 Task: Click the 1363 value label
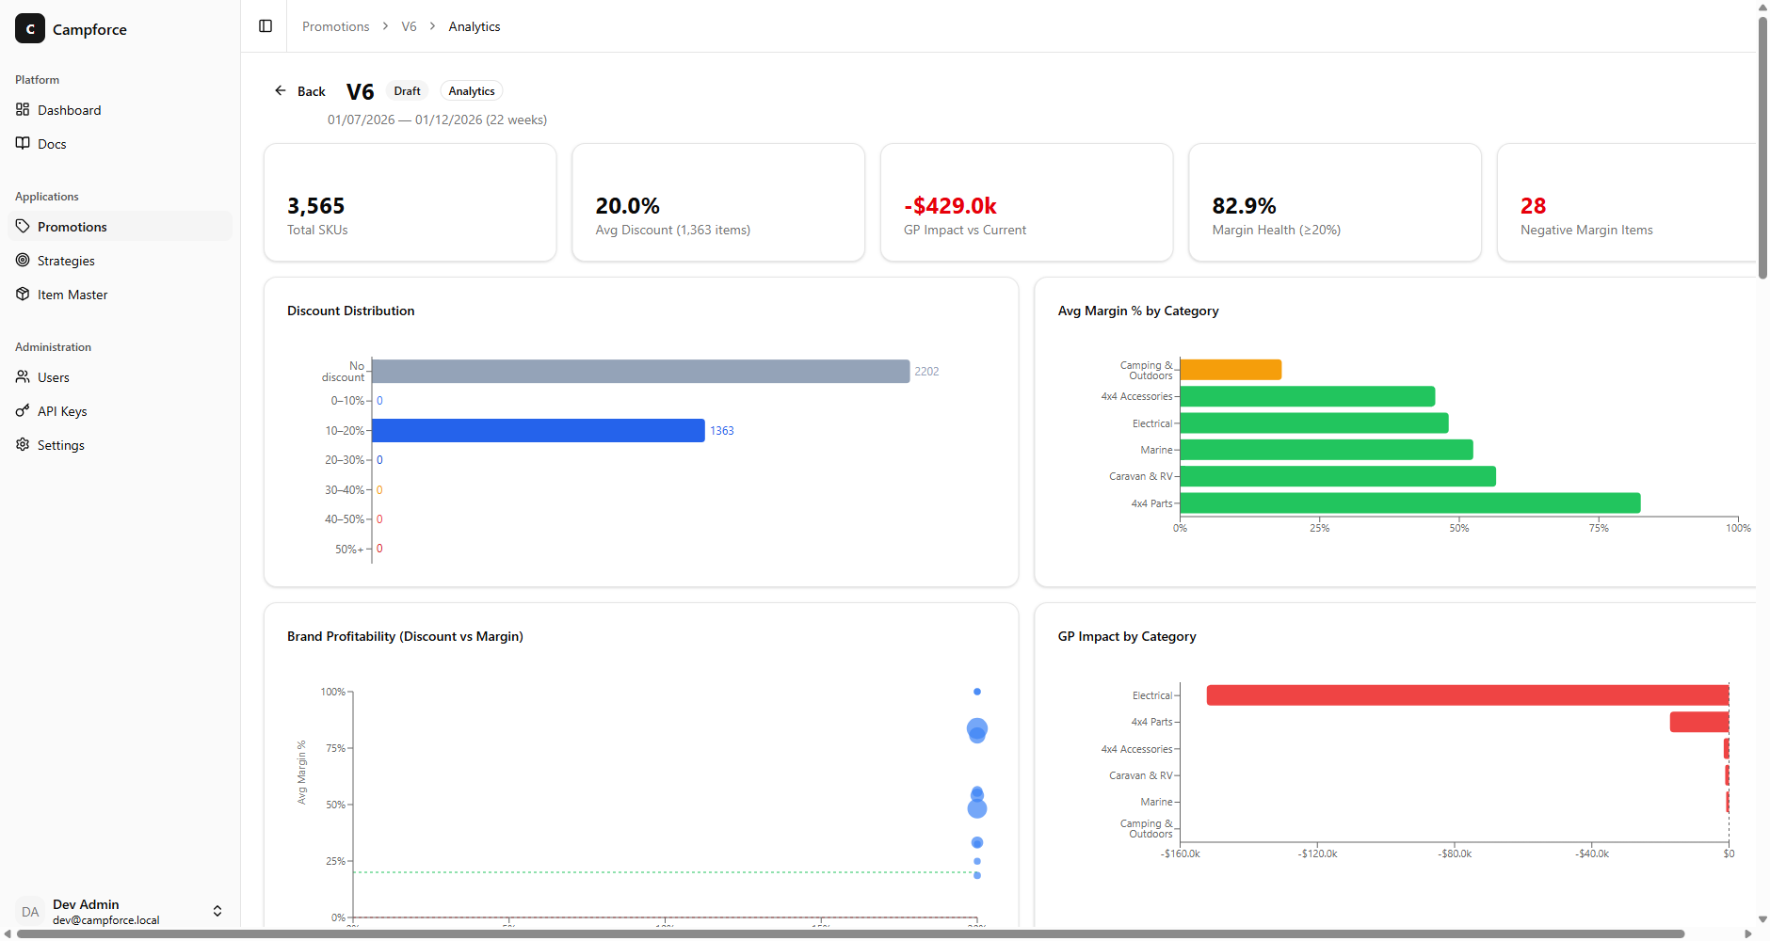[x=722, y=431]
